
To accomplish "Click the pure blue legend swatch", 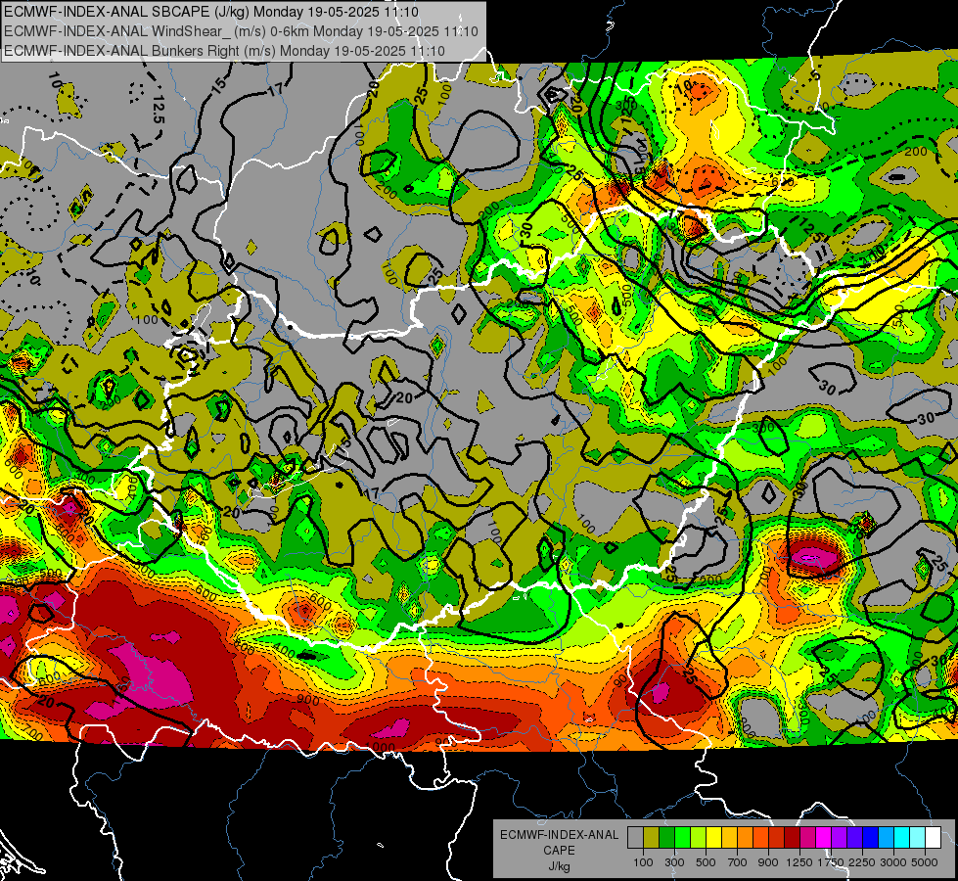I will 871,838.
